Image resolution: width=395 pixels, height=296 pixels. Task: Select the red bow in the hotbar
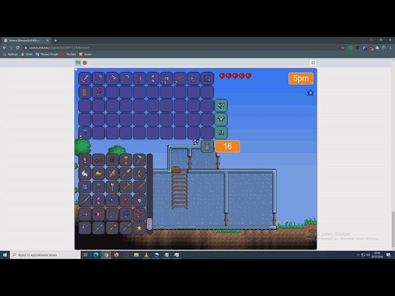coord(139,78)
